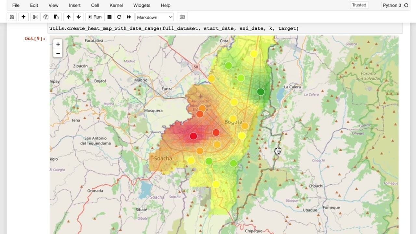Screen dimensions: 416x234
Task: Open the Help menu
Action: point(165,5)
